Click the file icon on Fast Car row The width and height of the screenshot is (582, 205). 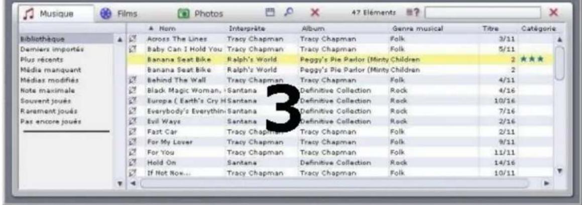133,132
